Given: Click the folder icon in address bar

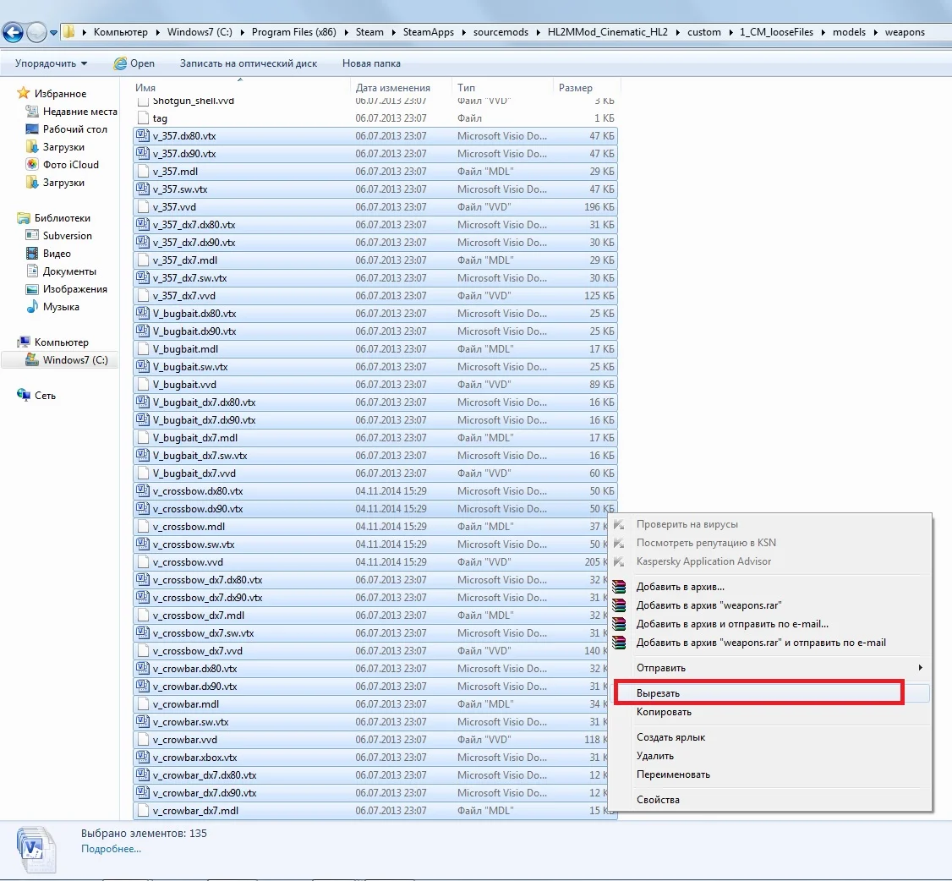Looking at the screenshot, I should pyautogui.click(x=69, y=31).
